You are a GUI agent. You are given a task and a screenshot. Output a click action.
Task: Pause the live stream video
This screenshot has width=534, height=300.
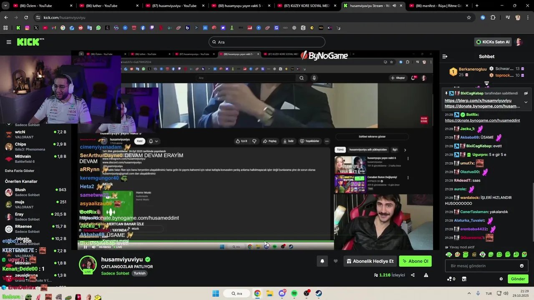85,247
